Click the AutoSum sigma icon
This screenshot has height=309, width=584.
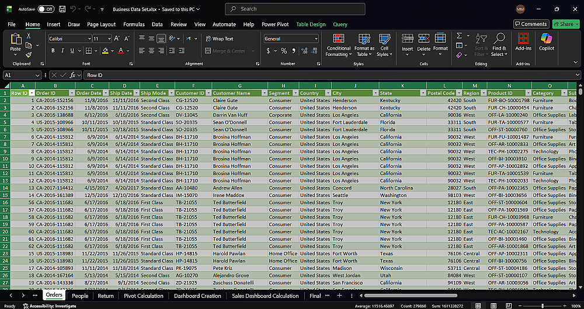click(459, 36)
